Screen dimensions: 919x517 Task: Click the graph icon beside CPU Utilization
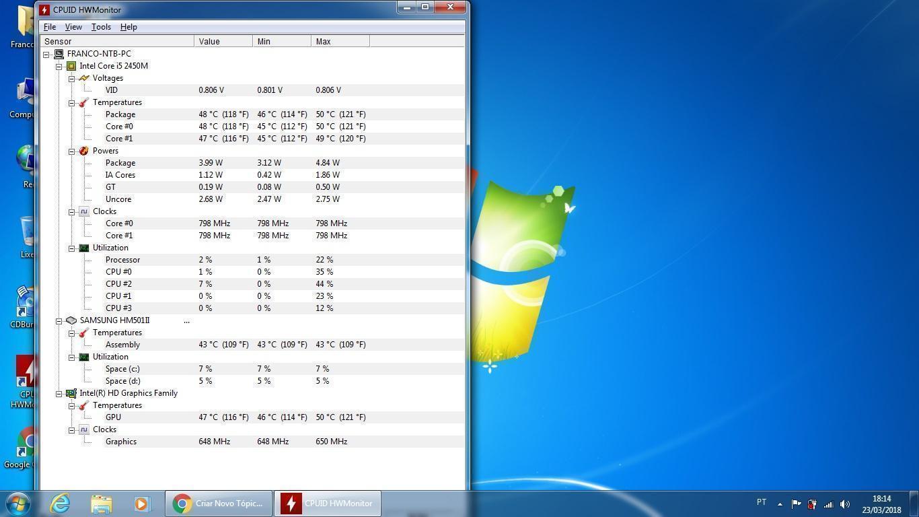pyautogui.click(x=83, y=248)
